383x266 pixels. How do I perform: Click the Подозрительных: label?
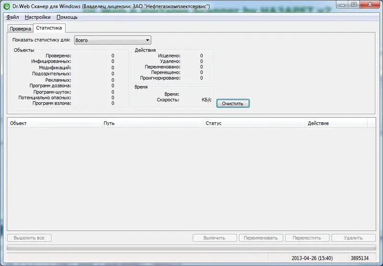[52, 74]
